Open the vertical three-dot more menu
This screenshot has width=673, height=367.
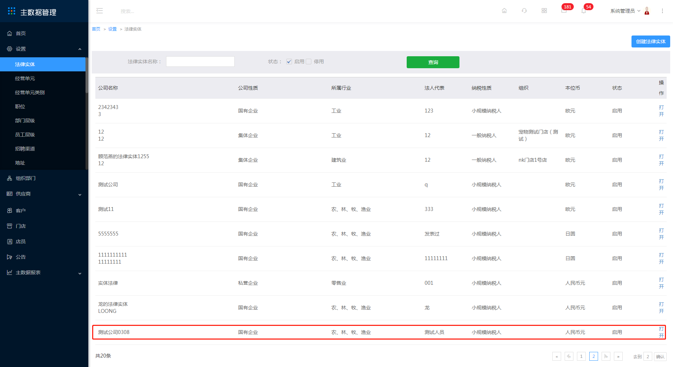tap(662, 11)
